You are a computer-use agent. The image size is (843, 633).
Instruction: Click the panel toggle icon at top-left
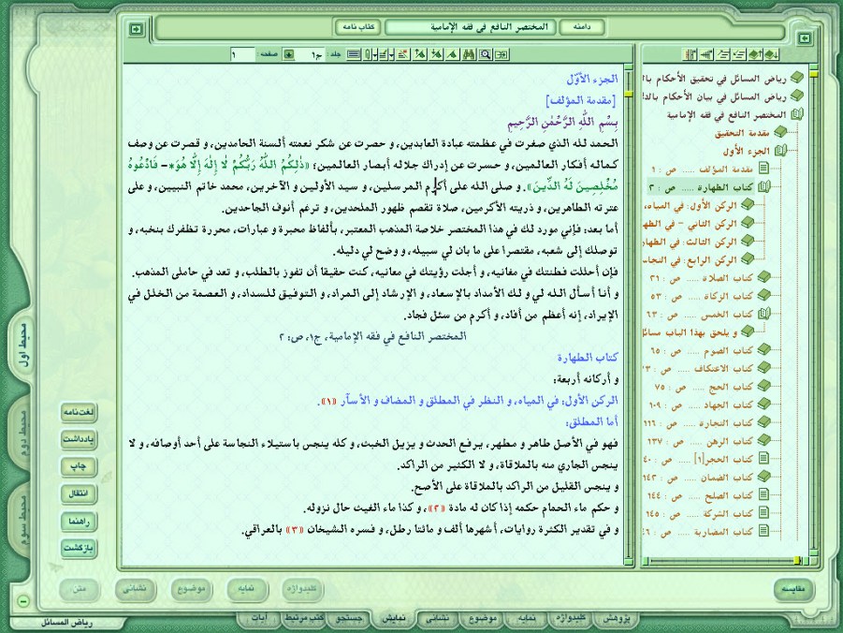click(137, 29)
